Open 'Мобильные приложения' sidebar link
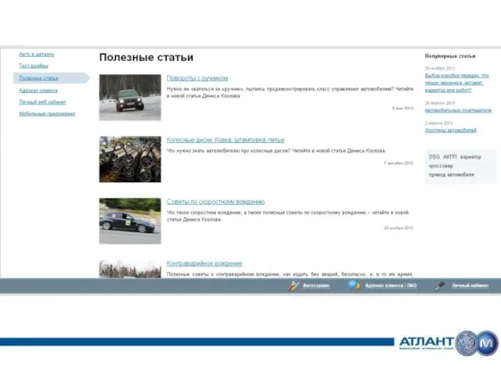Screen dimensions: 501x375 [x=47, y=113]
